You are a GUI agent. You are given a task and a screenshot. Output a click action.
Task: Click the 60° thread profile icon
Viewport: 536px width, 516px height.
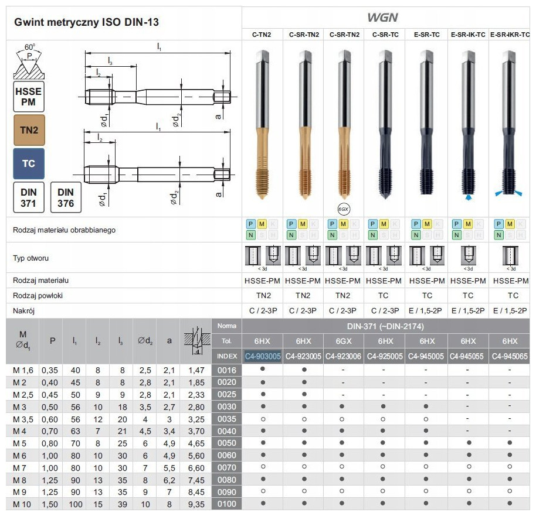tap(28, 60)
